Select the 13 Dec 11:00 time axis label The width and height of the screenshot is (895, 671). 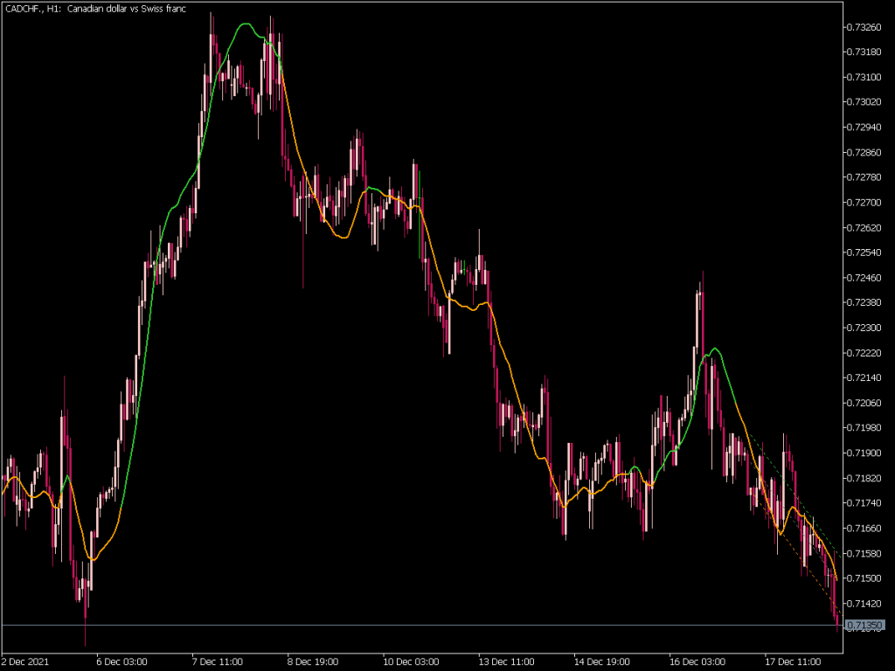tap(507, 661)
